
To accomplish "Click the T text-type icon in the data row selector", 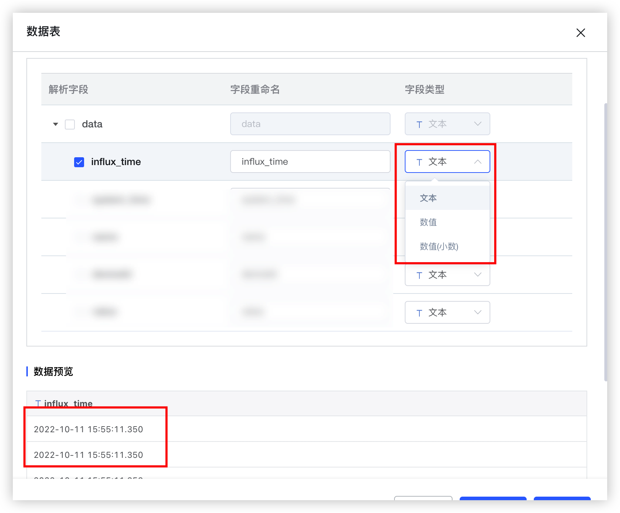I will coord(419,124).
